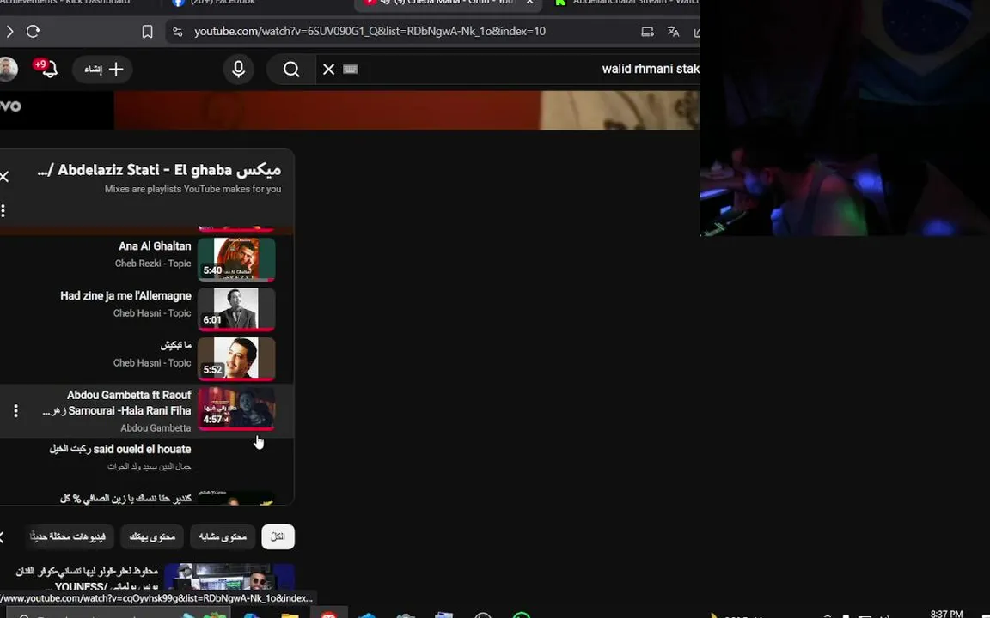Open playlist panel more options menu
The height and width of the screenshot is (618, 990).
tap(3, 210)
